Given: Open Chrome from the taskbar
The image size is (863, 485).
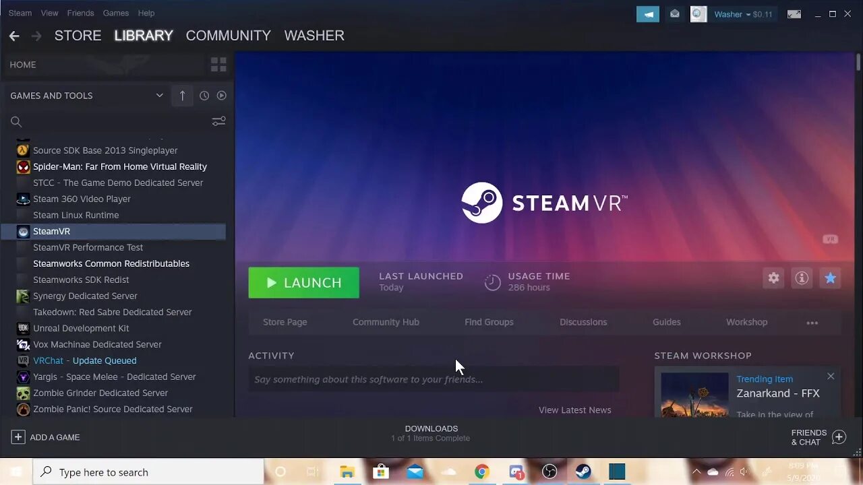Looking at the screenshot, I should point(481,472).
